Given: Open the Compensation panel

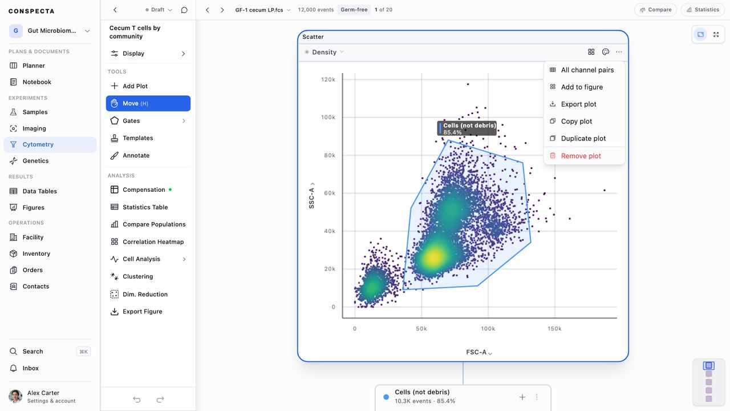Looking at the screenshot, I should click(x=148, y=190).
